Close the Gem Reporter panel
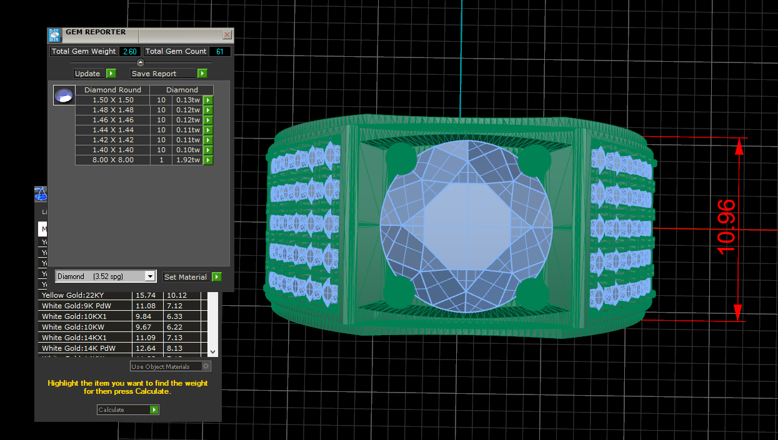The width and height of the screenshot is (778, 440). tap(227, 35)
